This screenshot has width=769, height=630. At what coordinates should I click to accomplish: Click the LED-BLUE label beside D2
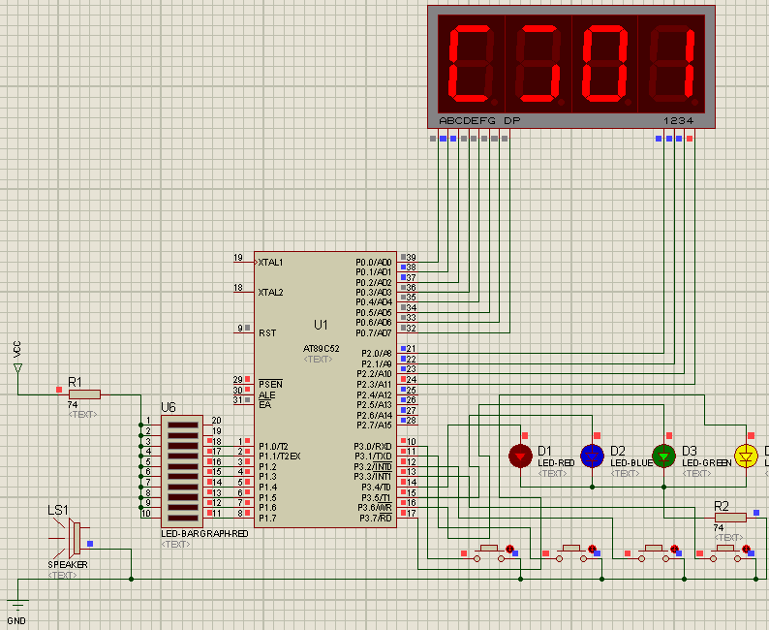pyautogui.click(x=632, y=462)
